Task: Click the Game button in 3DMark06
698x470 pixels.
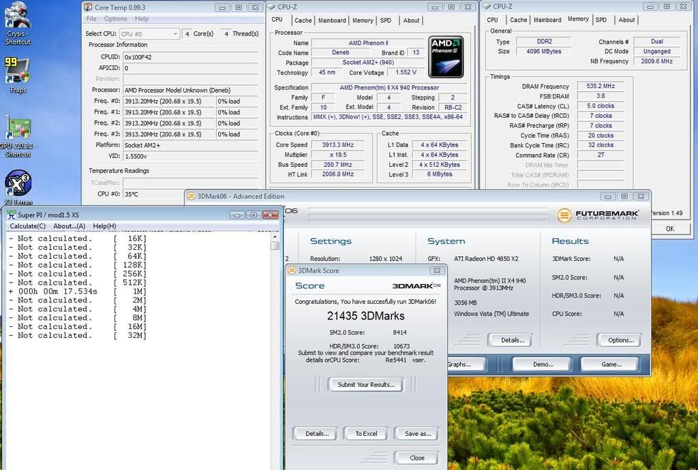Action: [x=611, y=364]
